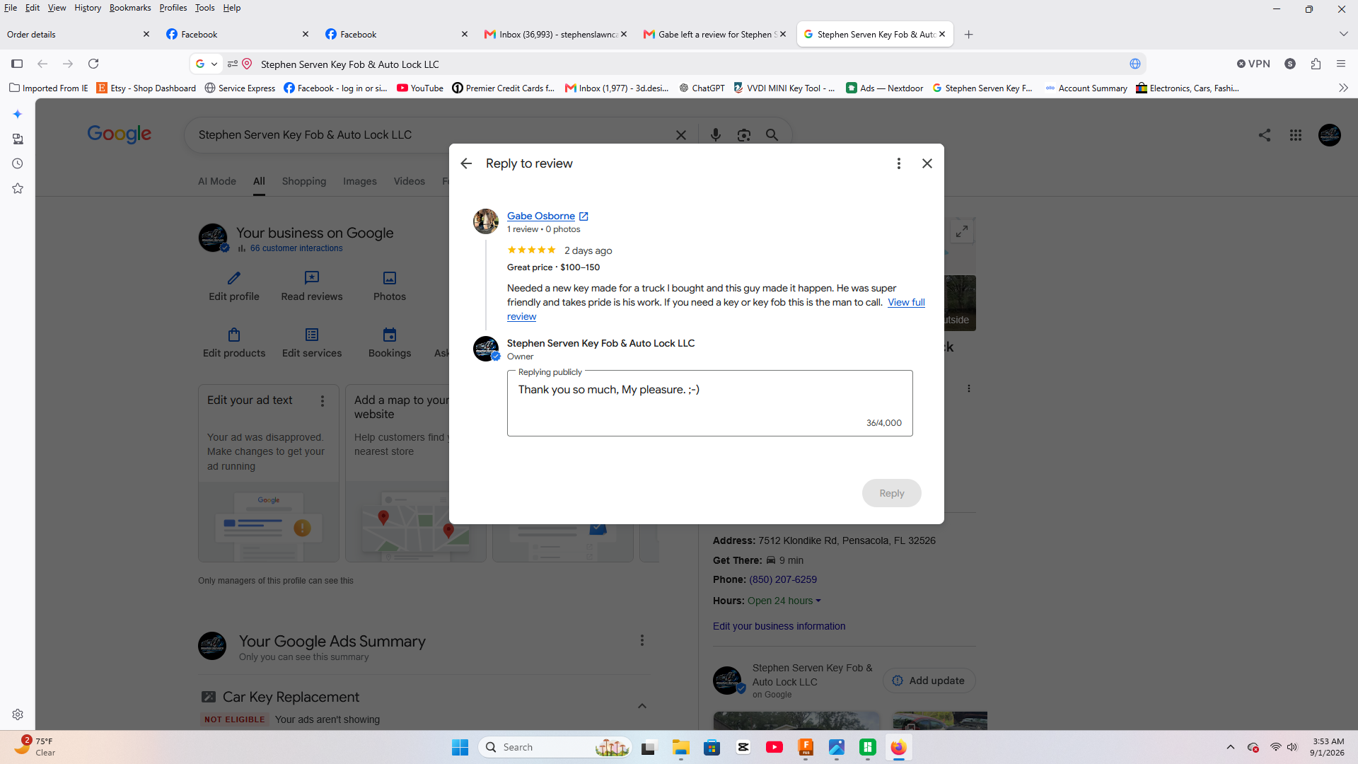This screenshot has height=764, width=1358.
Task: Open a new browser tab
Action: (969, 34)
